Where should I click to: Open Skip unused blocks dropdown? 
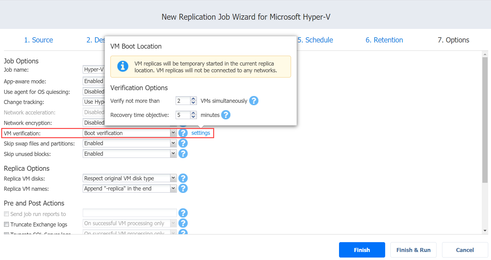[x=173, y=154]
